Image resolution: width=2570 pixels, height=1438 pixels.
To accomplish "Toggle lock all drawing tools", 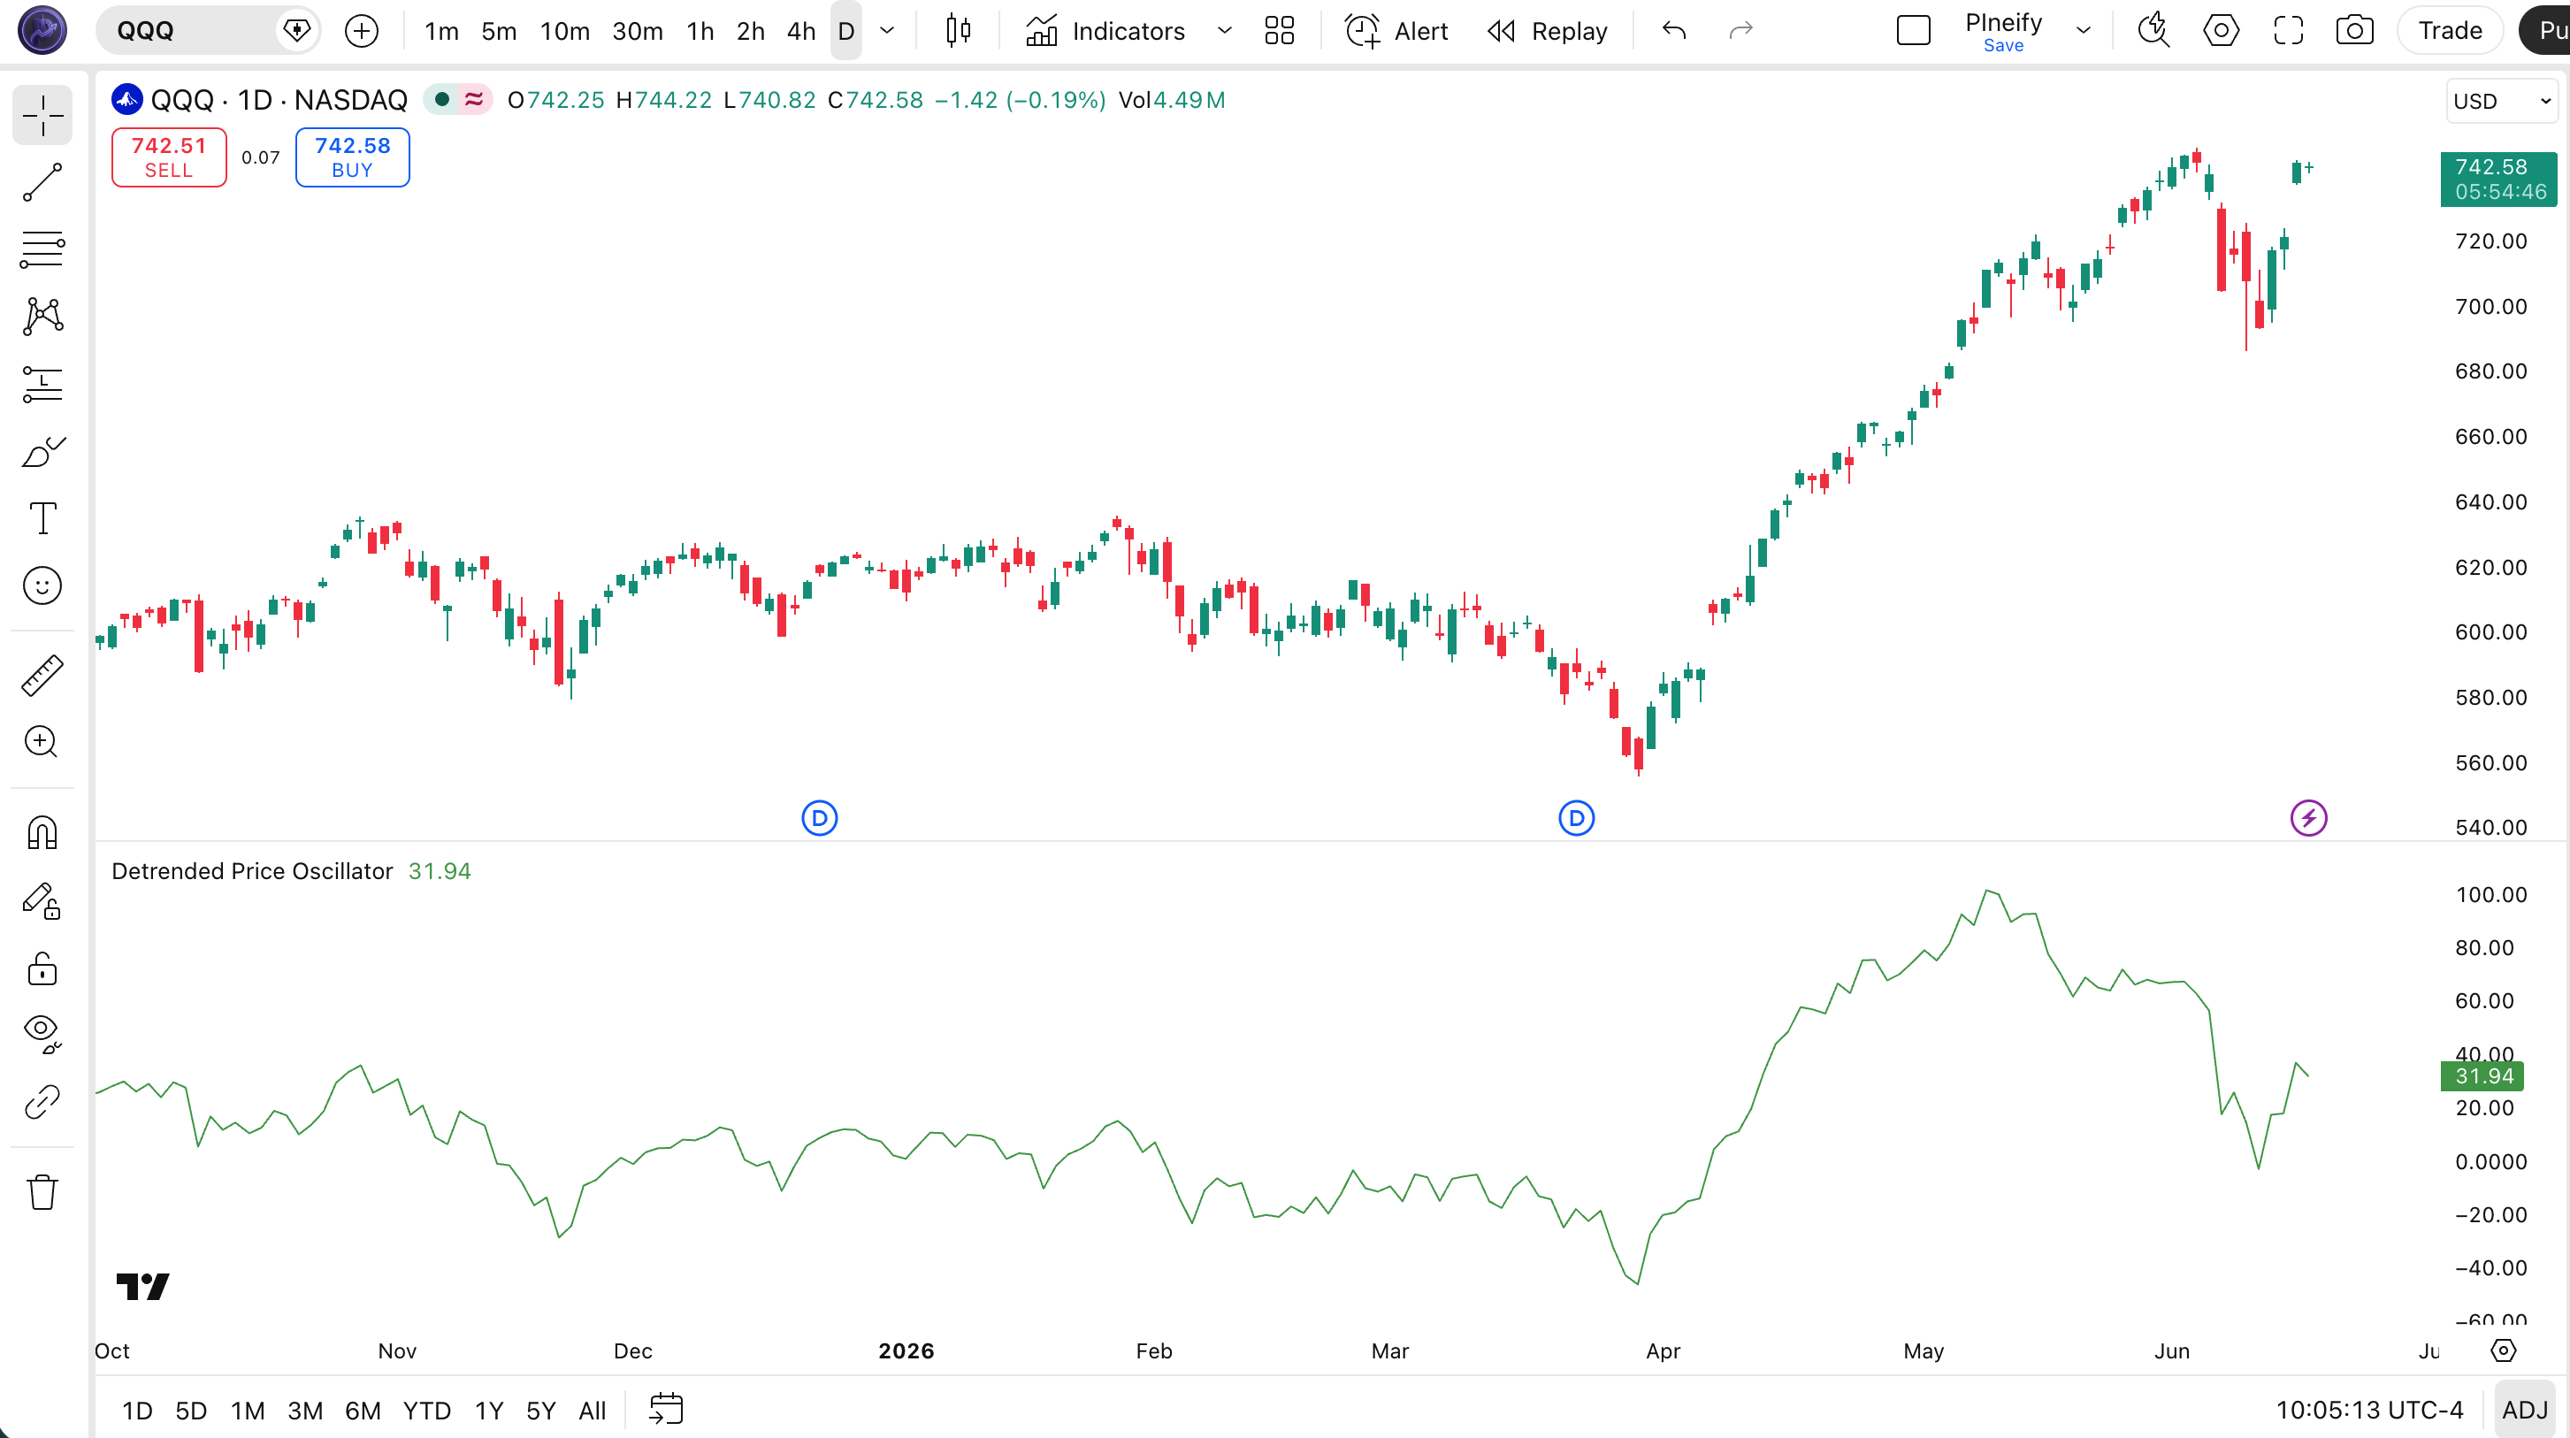I will 43,968.
